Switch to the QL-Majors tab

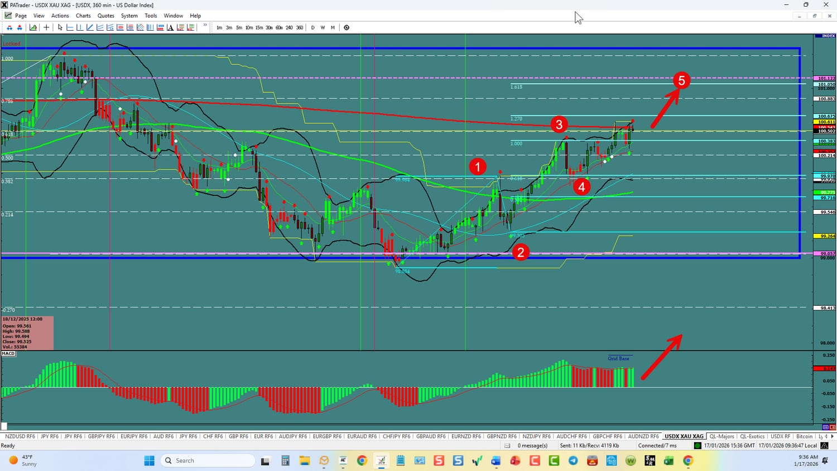coord(721,436)
